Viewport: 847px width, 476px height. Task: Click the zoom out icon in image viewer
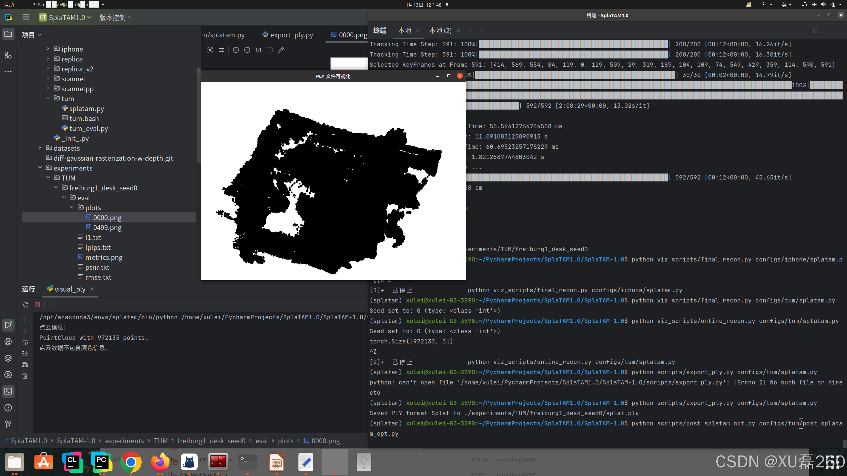pyautogui.click(x=247, y=50)
